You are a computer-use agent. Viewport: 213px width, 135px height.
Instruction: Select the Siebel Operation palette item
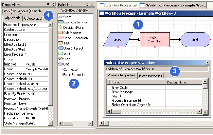(x=73, y=38)
